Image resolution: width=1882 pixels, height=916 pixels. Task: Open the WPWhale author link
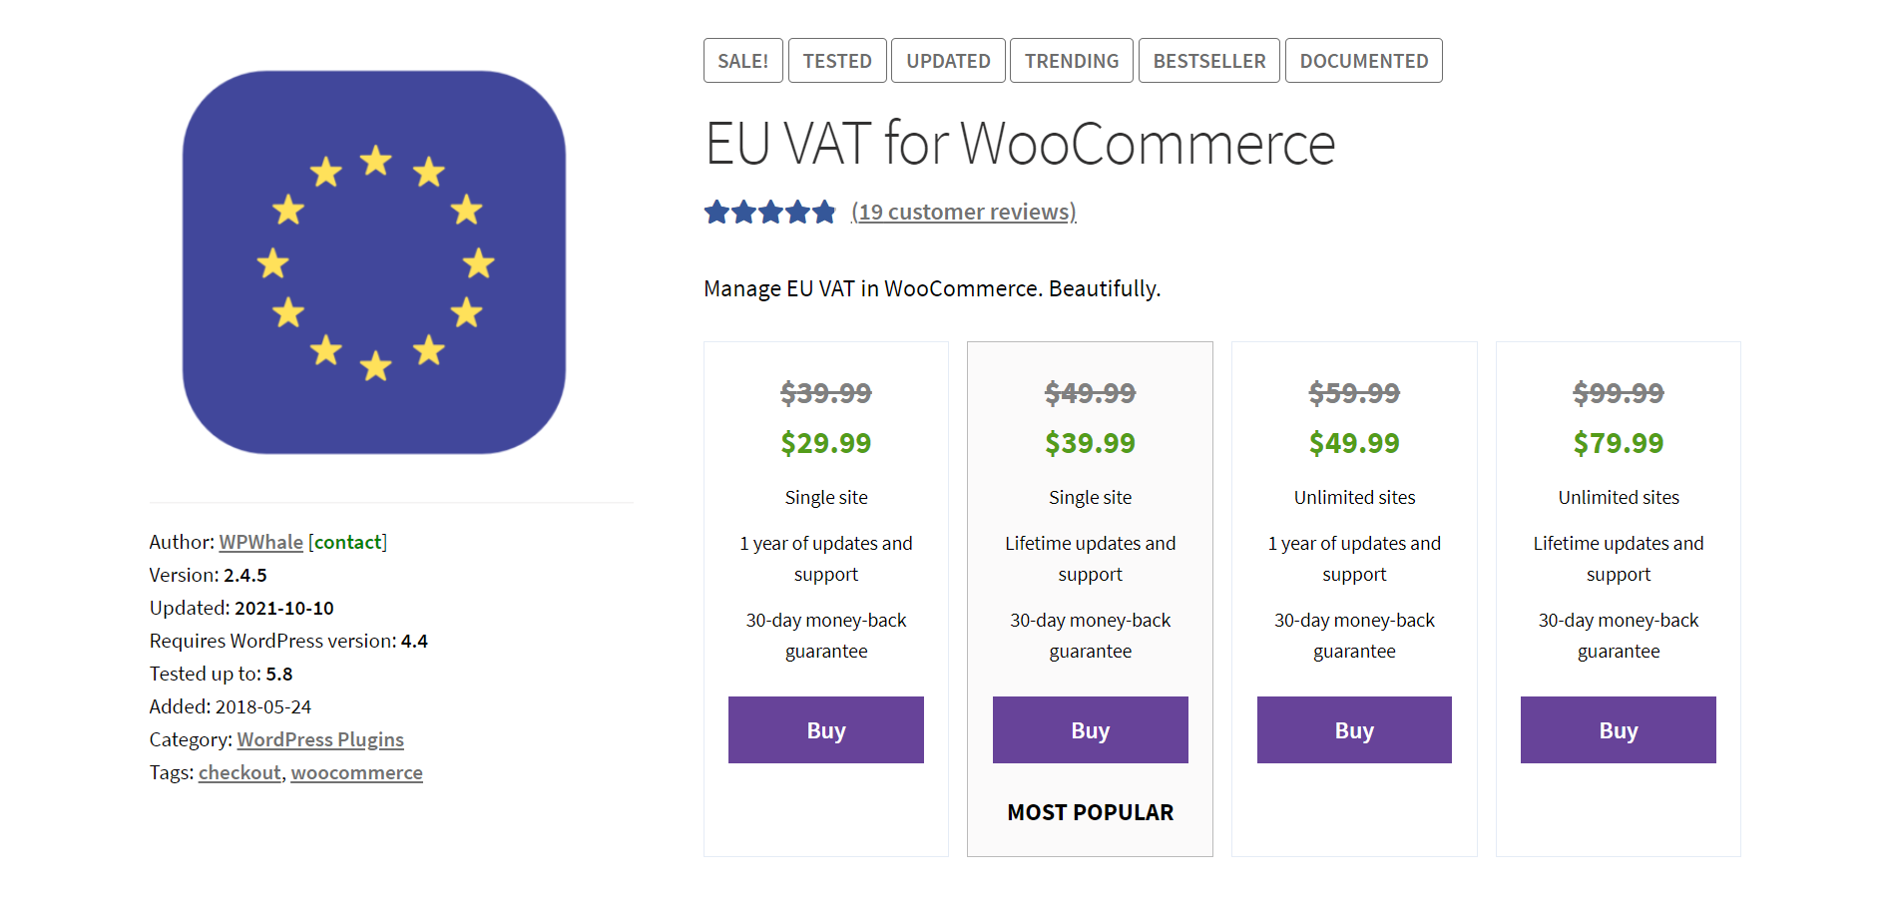tap(261, 542)
